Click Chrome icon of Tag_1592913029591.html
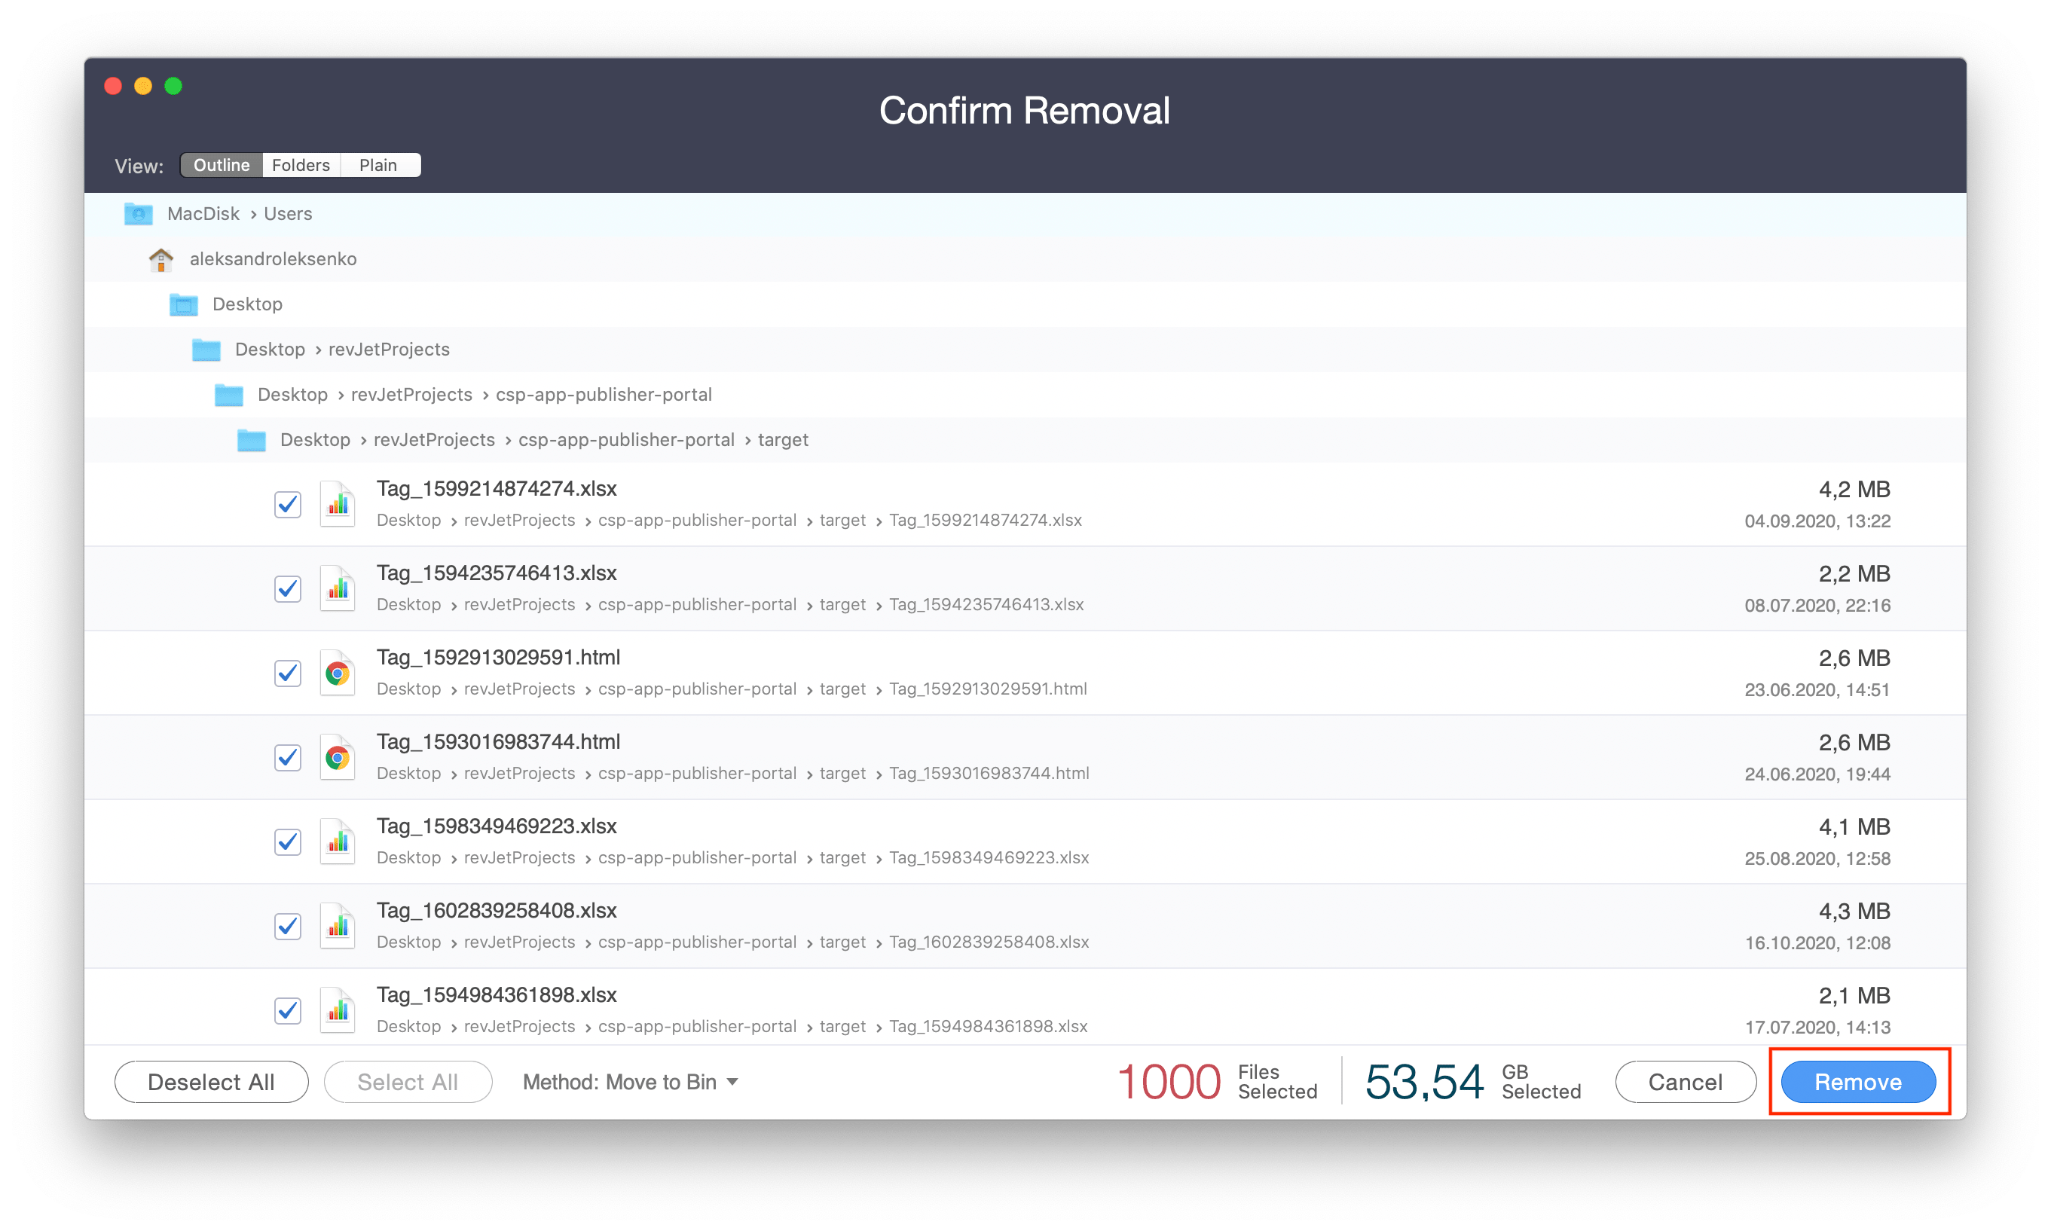Image resolution: width=2051 pixels, height=1231 pixels. click(338, 674)
